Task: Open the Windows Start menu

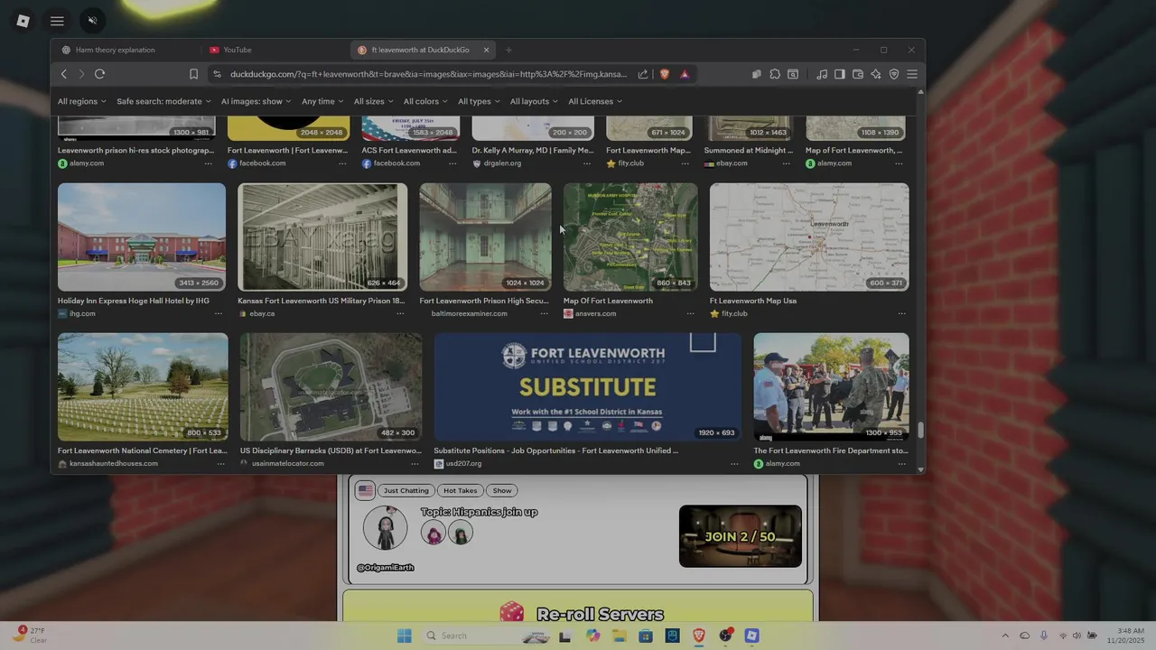Action: click(x=404, y=636)
